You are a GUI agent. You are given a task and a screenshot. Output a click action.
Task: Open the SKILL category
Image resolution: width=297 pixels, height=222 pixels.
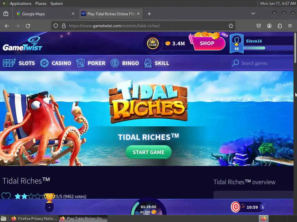pos(156,63)
